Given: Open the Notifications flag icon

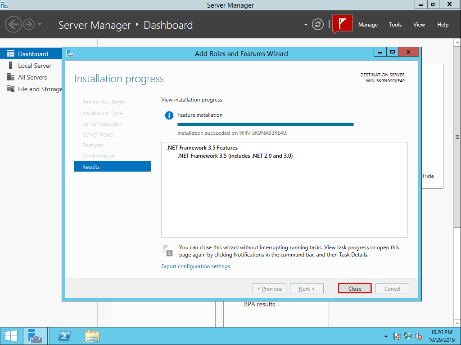Looking at the screenshot, I should click(x=342, y=24).
